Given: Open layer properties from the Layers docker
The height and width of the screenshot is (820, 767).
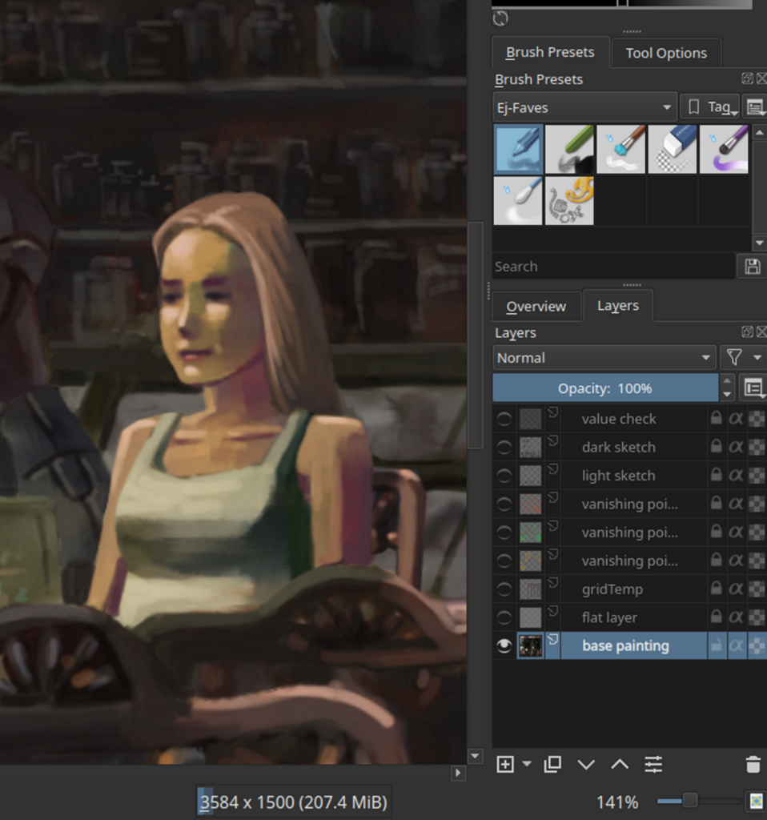Looking at the screenshot, I should click(653, 765).
